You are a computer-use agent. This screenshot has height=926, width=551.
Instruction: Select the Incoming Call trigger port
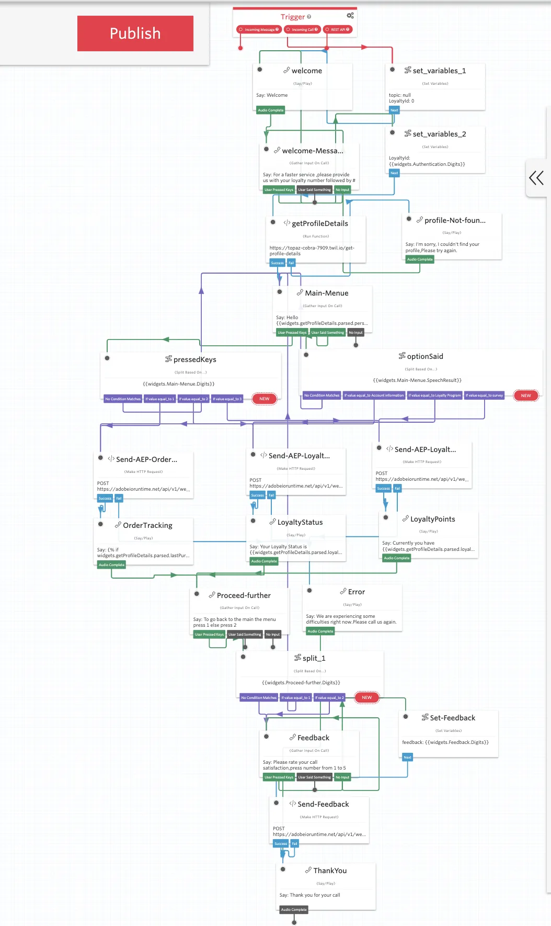click(302, 30)
